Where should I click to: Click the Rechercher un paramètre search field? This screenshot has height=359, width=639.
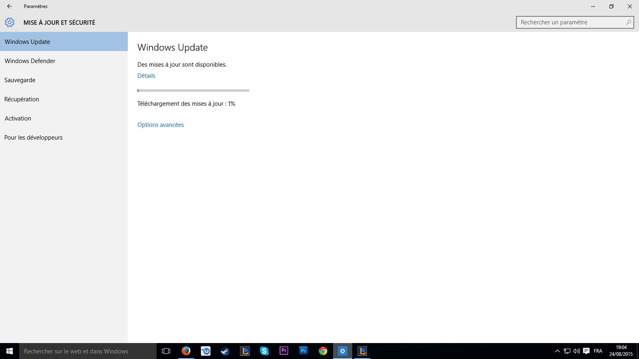(x=575, y=22)
